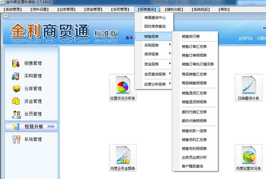Viewport: 266px width, 179px height.
Task: Click the 会员管理 sidebar label
Action: click(x=33, y=114)
